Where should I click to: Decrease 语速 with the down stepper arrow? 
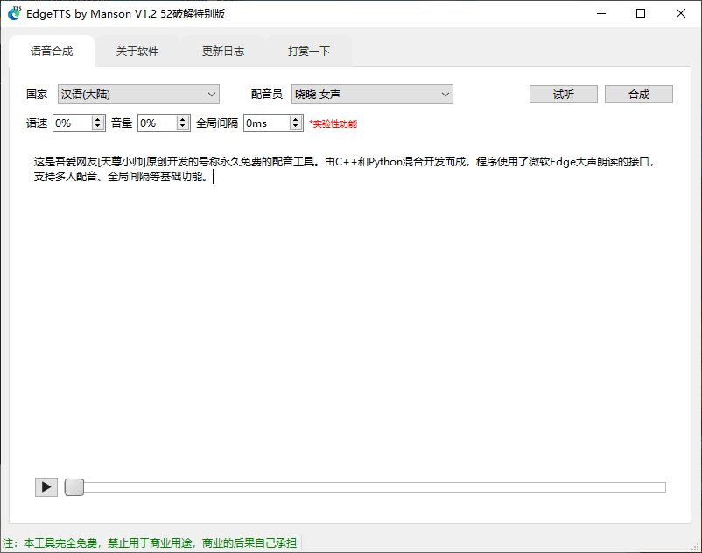point(96,128)
